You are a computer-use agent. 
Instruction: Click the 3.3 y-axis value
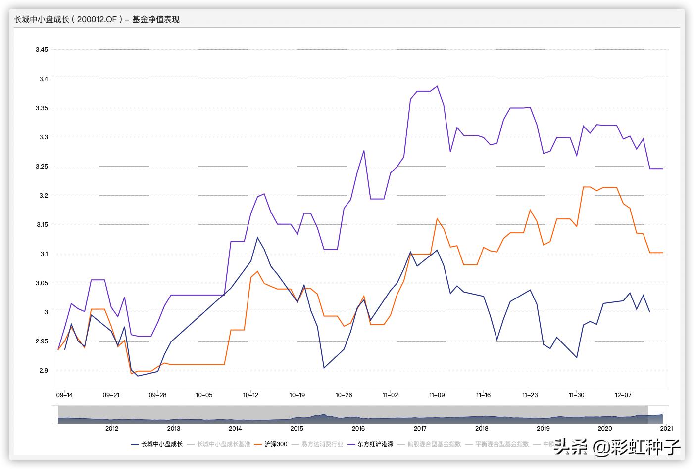coord(43,137)
